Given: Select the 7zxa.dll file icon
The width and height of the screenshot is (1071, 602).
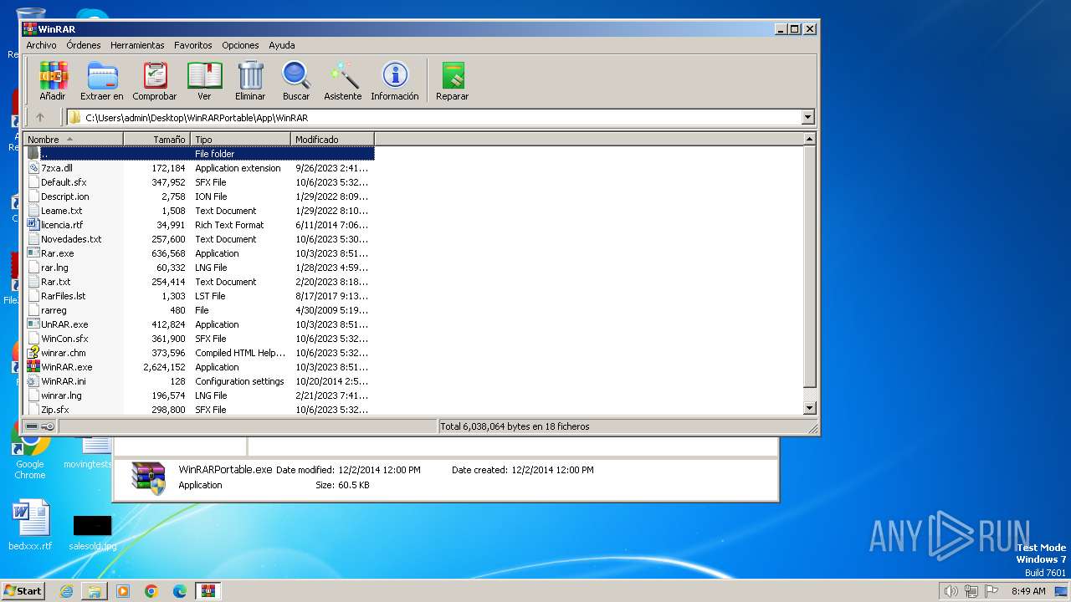Looking at the screenshot, I should pos(33,168).
